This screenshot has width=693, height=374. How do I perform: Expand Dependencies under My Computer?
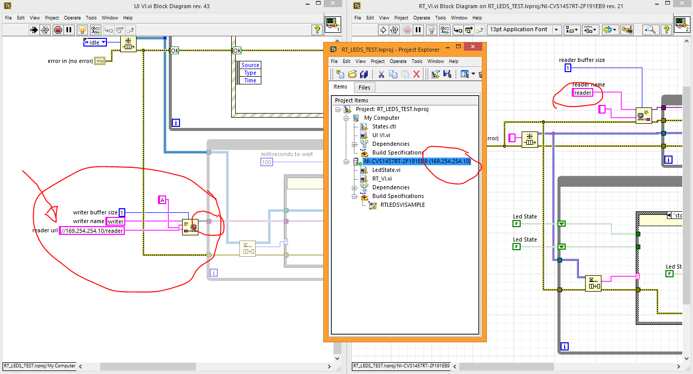(354, 144)
